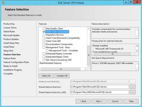Select the Global Rules step
This screenshot has height=107, width=142.
(x=9, y=32)
